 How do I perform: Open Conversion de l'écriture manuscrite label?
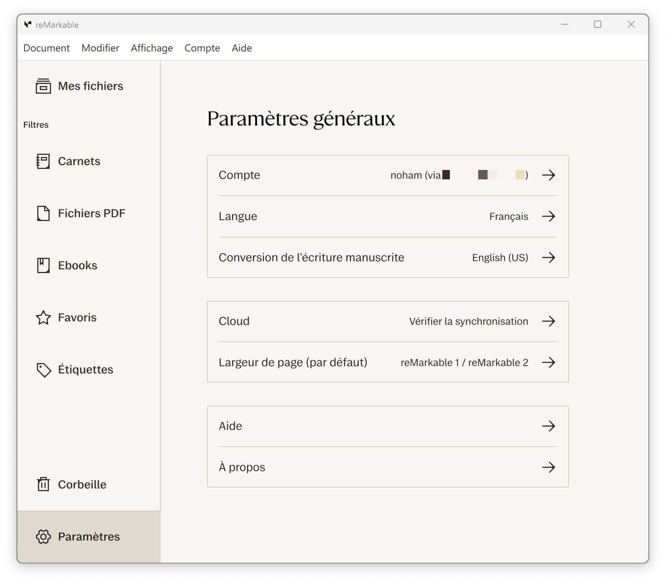311,258
